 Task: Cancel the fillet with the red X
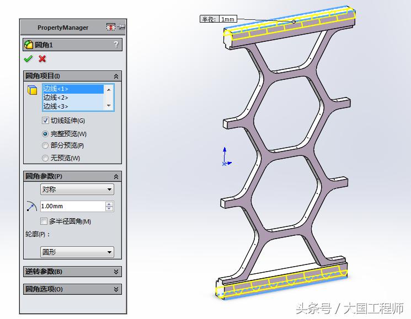(x=42, y=58)
